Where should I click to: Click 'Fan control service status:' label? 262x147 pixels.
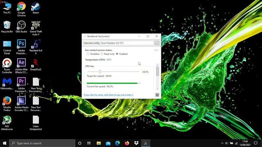(99, 50)
